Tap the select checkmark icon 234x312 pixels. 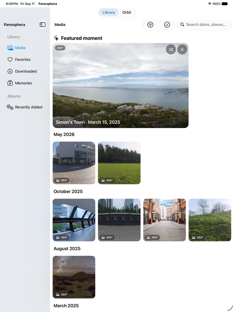tap(167, 25)
